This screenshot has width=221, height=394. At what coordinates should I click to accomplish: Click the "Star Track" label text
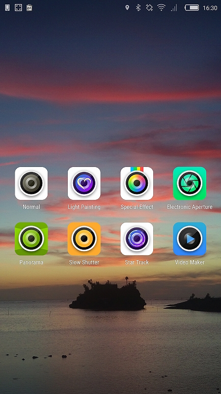pyautogui.click(x=137, y=263)
